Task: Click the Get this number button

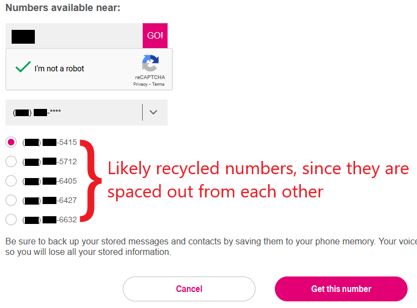Action: (341, 289)
